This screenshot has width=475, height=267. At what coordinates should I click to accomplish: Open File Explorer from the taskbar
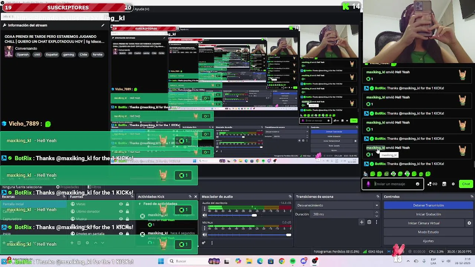[249, 261]
